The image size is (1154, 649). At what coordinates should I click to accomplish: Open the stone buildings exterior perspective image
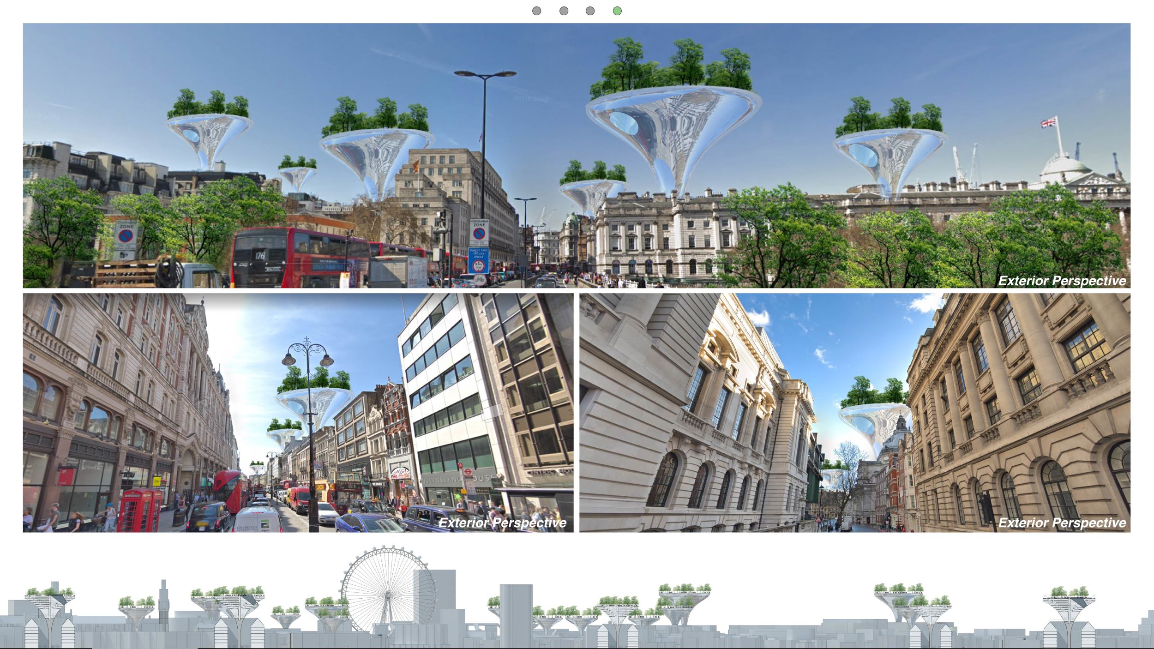(855, 413)
